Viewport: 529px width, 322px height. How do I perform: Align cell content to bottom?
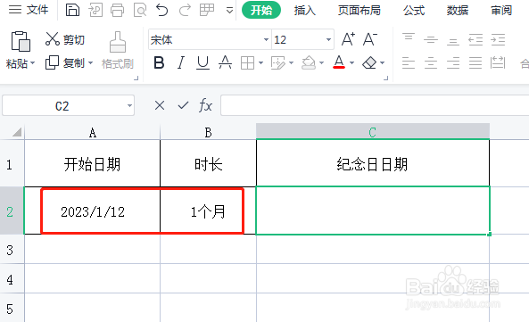453,40
